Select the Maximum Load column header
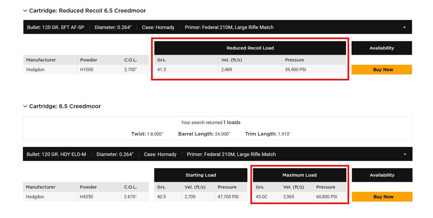This screenshot has height=218, width=433. tap(299, 175)
